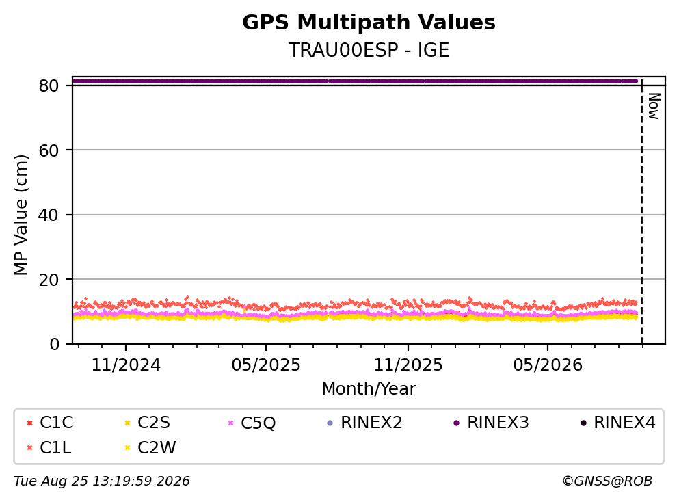Select the C1C legend label
This screenshot has width=679, height=502.
(x=56, y=423)
